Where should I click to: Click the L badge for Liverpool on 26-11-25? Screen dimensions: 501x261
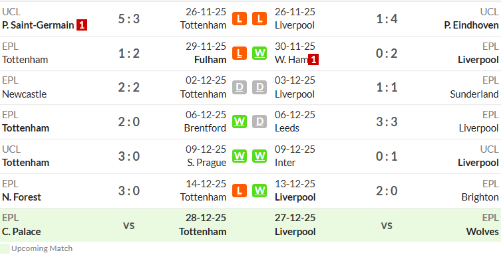click(x=259, y=19)
